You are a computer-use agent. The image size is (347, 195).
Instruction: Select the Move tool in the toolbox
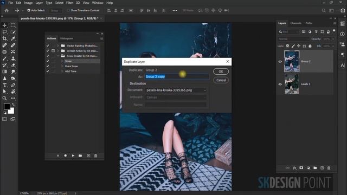tap(4, 25)
